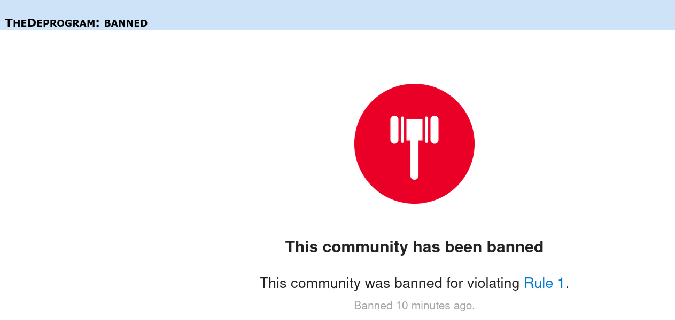Click the word "violating" before the rule link
The width and height of the screenshot is (675, 320).
[x=493, y=283]
